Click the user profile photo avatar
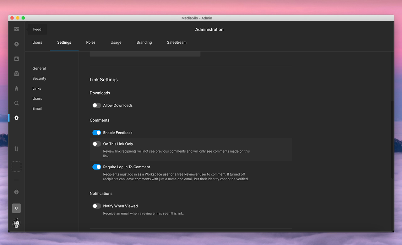This screenshot has height=245, width=402. [x=17, y=223]
